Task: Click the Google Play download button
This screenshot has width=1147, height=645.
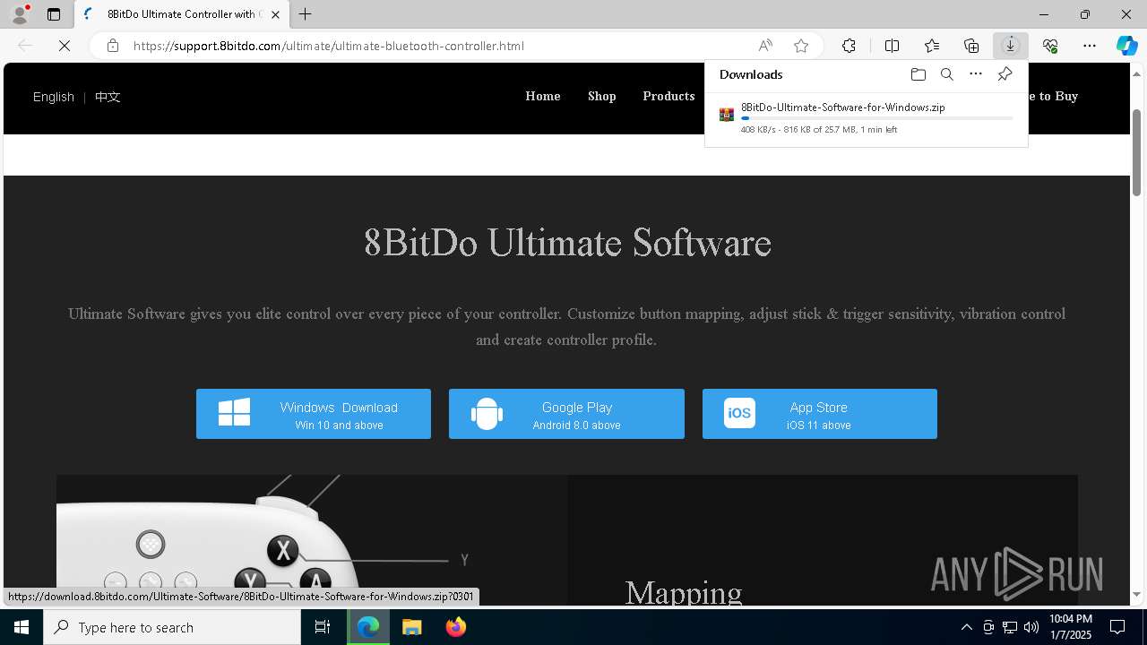Action: [x=566, y=414]
